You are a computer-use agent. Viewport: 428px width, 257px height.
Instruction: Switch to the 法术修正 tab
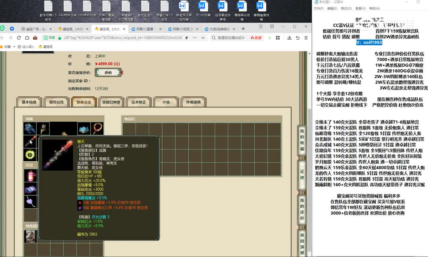tap(139, 102)
